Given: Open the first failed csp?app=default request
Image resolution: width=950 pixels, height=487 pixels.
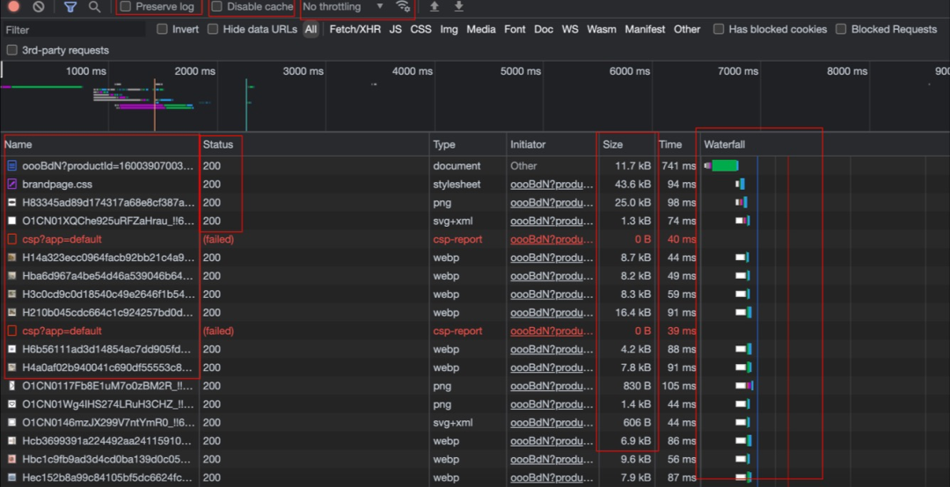Looking at the screenshot, I should 62,239.
